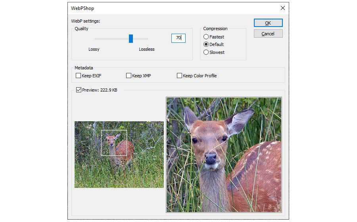Viewport: 357px width, 222px height.
Task: Close the WebPShop dialog window
Action: (283, 8)
